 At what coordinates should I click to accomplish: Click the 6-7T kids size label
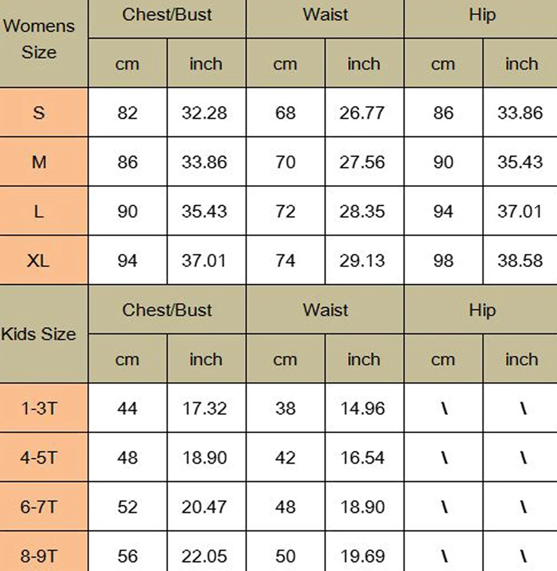coord(43,506)
